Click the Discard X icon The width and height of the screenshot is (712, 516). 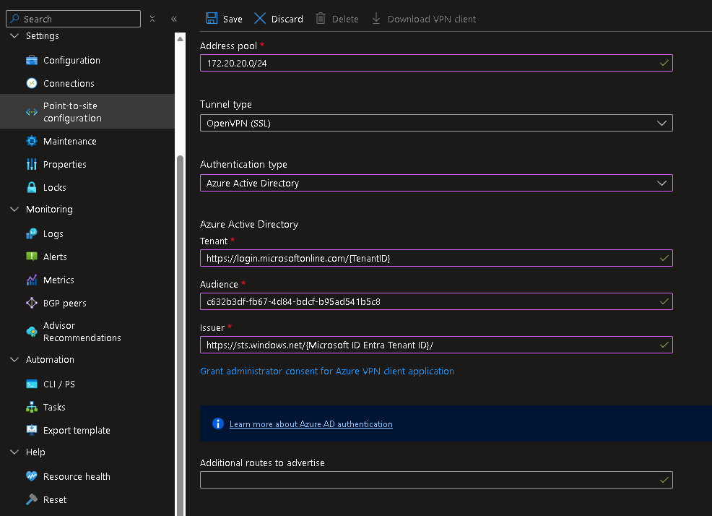click(260, 19)
